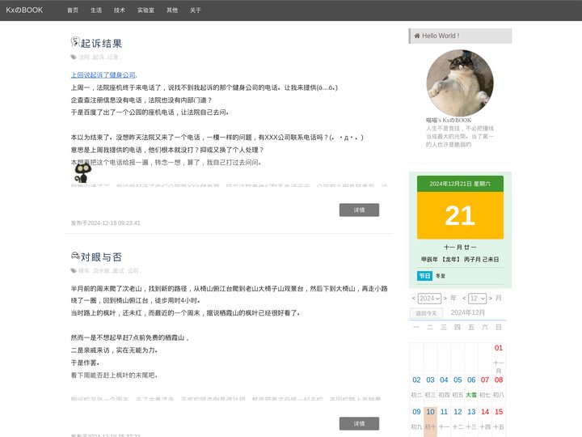Open the KxのBOOK site logo
582x437 pixels.
[x=24, y=10]
